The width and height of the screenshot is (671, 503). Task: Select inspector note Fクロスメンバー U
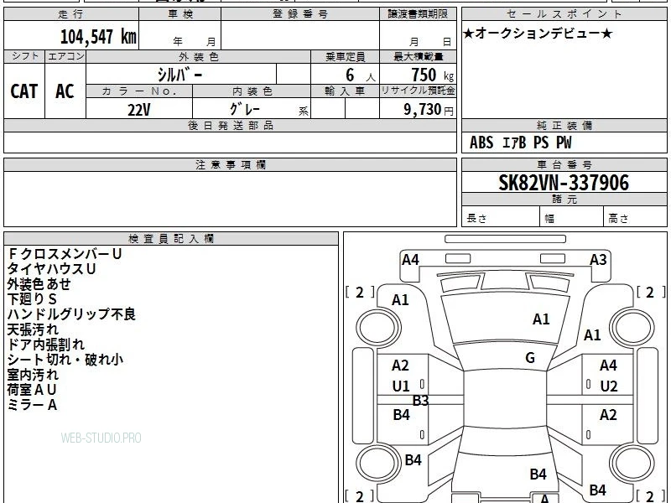pyautogui.click(x=65, y=254)
